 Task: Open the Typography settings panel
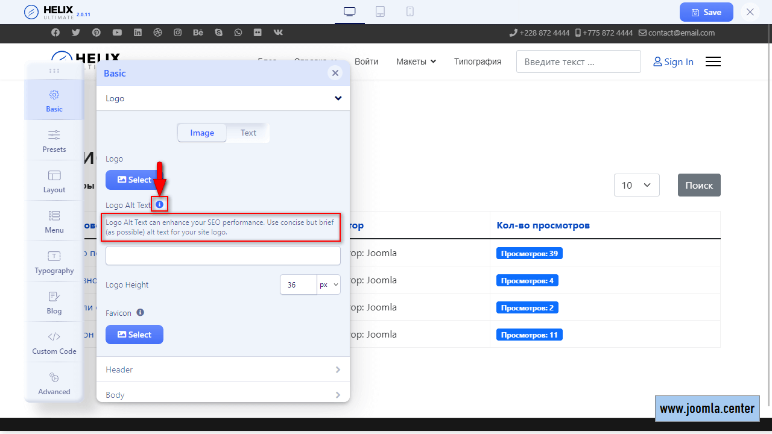[54, 262]
